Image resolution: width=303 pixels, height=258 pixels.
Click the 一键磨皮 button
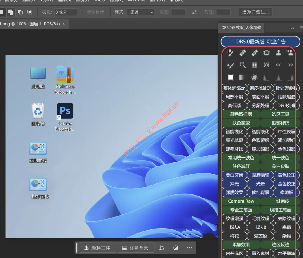pyautogui.click(x=280, y=201)
